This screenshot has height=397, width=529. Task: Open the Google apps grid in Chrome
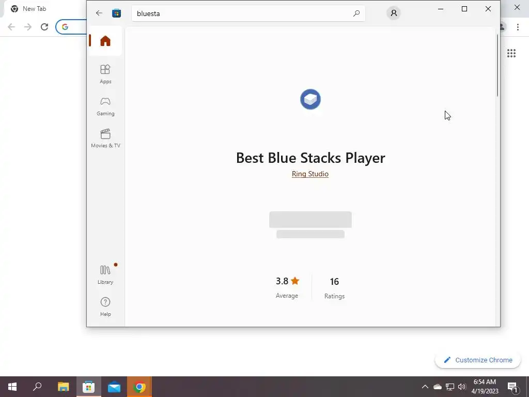[x=511, y=53]
